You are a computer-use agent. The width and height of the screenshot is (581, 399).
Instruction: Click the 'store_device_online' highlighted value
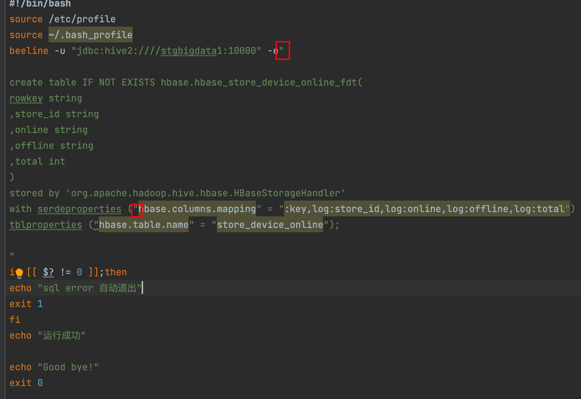click(270, 225)
